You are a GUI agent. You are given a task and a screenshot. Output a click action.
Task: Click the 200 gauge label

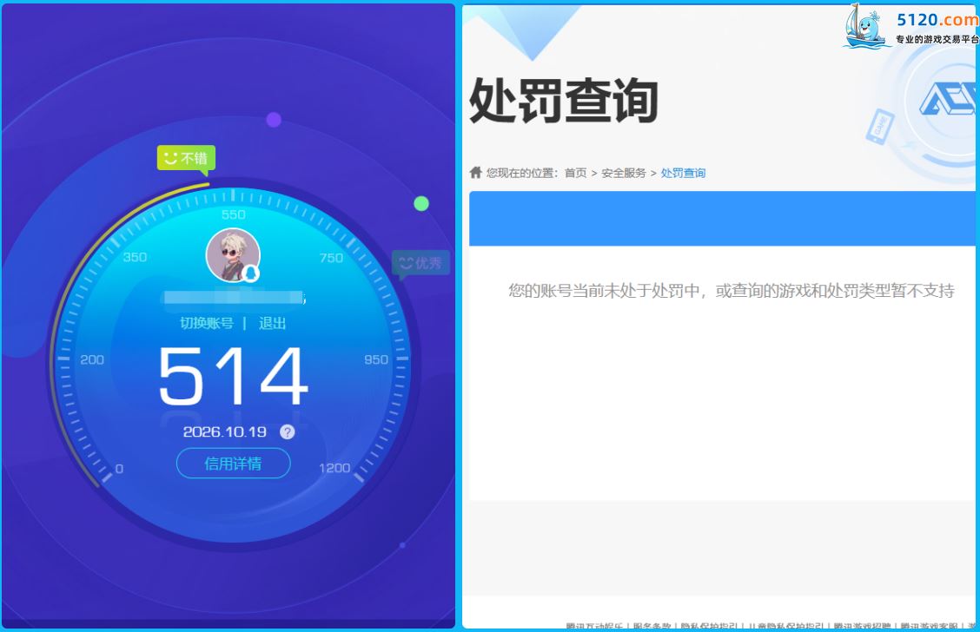[92, 359]
